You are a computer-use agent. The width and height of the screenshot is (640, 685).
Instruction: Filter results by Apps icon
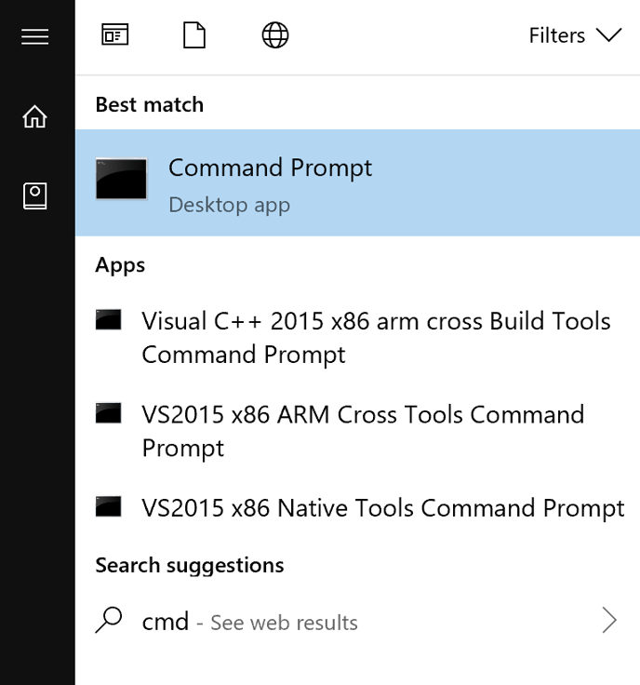coord(114,35)
